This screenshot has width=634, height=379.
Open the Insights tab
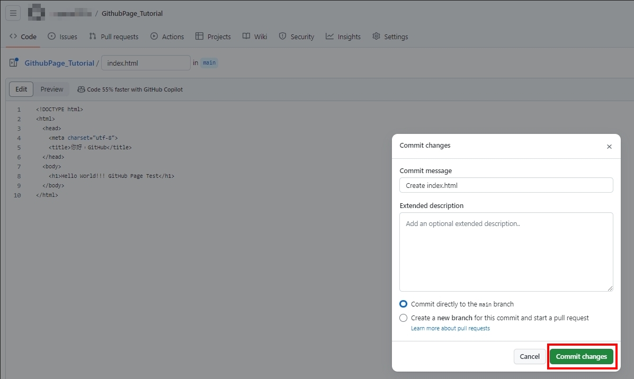point(343,37)
